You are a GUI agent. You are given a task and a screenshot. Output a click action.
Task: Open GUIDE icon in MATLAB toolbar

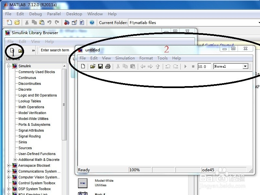coord(74,22)
